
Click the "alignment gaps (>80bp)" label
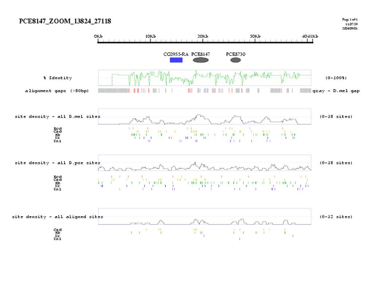(x=57, y=91)
